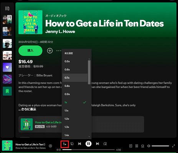Pick 0.8x playback speed
The image size is (178, 153).
pos(75,86)
